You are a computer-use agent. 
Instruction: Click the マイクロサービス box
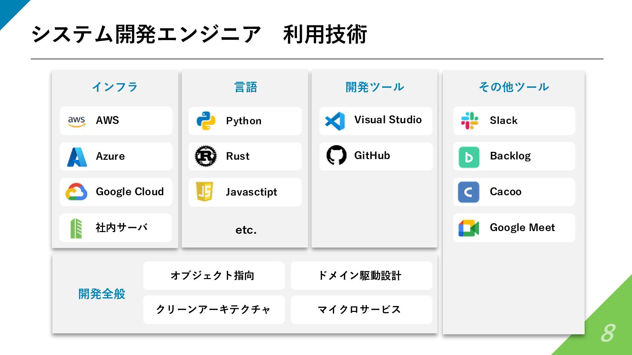coord(361,309)
